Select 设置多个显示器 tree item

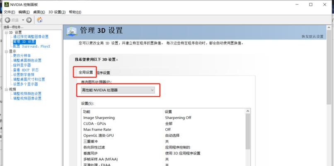pos(25,84)
